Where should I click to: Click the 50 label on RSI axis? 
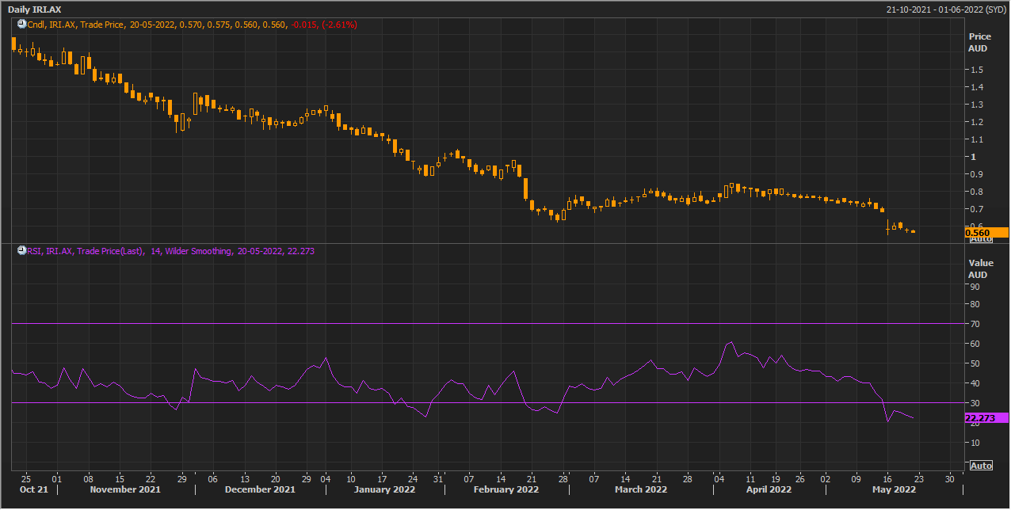click(975, 364)
